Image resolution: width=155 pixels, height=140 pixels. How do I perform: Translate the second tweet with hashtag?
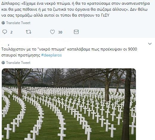click(18, 63)
